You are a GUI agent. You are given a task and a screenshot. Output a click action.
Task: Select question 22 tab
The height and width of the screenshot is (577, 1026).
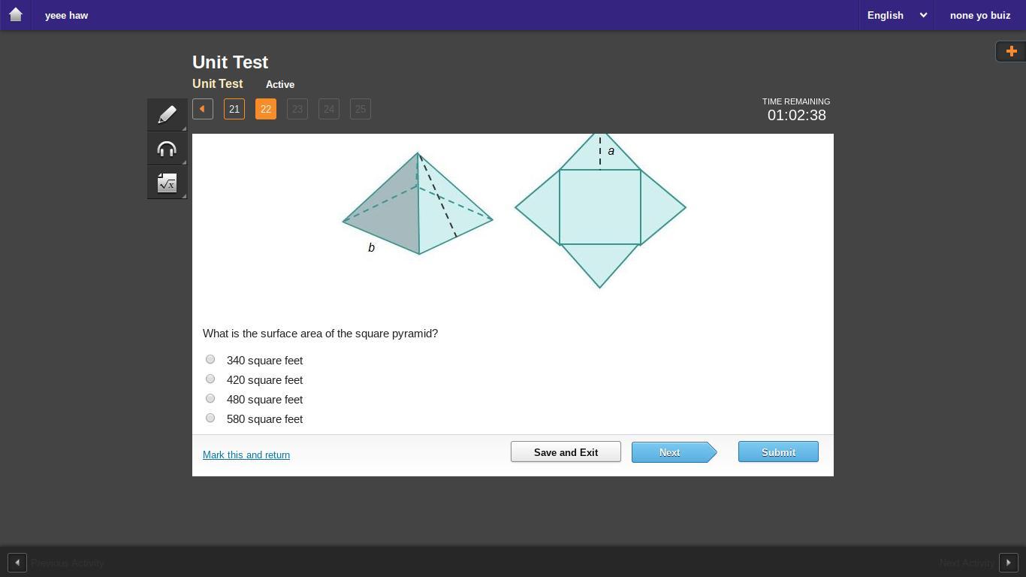click(266, 109)
